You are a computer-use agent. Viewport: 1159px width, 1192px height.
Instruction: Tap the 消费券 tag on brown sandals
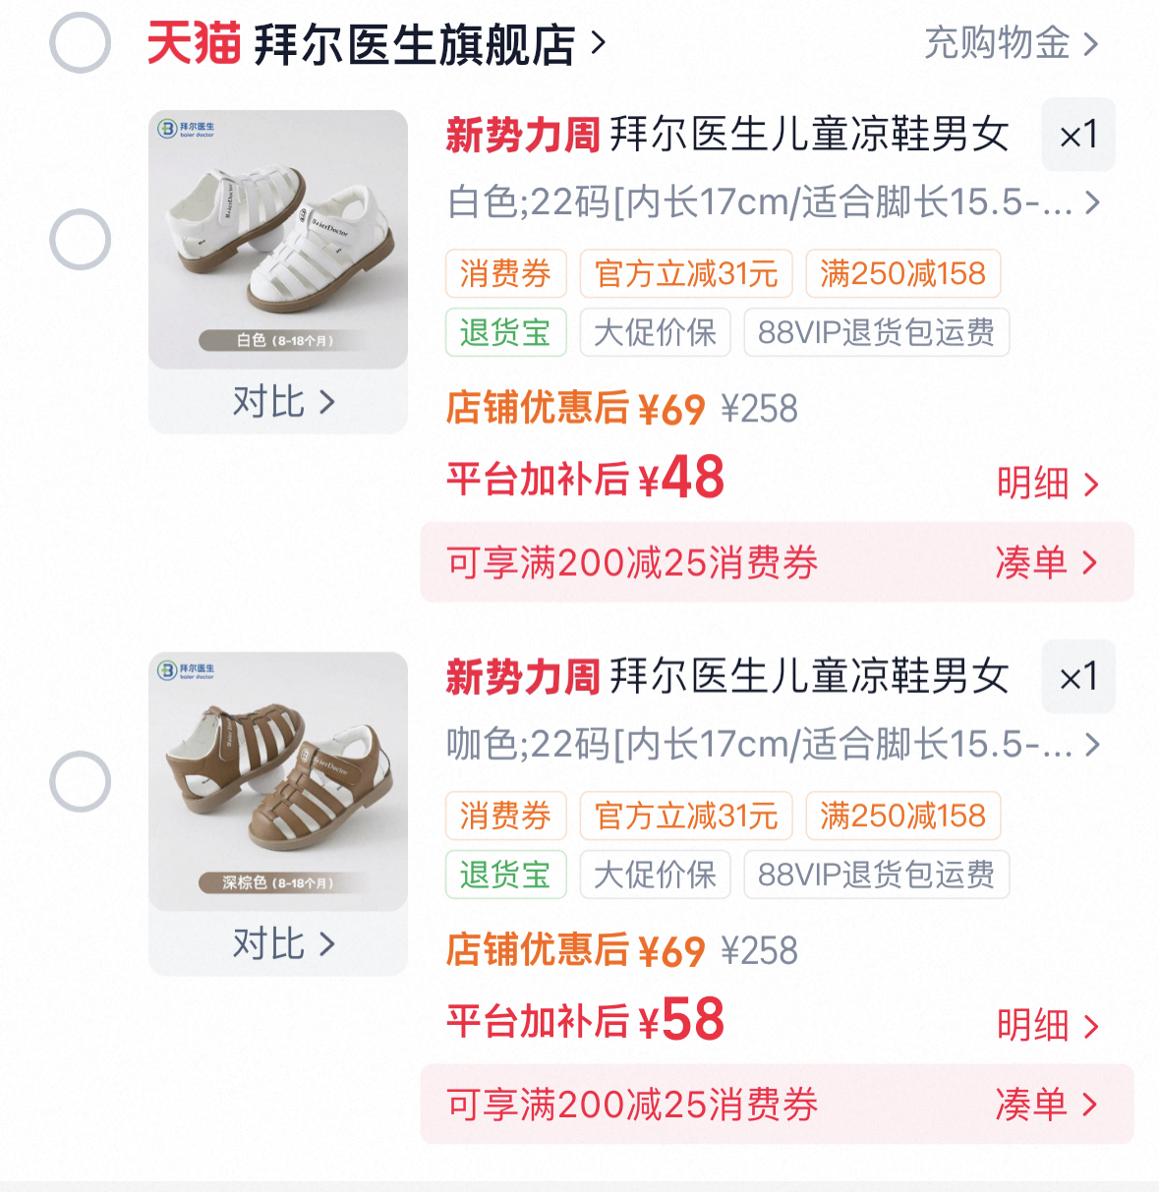(505, 816)
